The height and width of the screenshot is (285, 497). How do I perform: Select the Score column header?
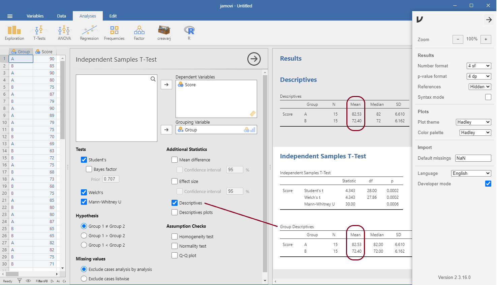pyautogui.click(x=44, y=52)
